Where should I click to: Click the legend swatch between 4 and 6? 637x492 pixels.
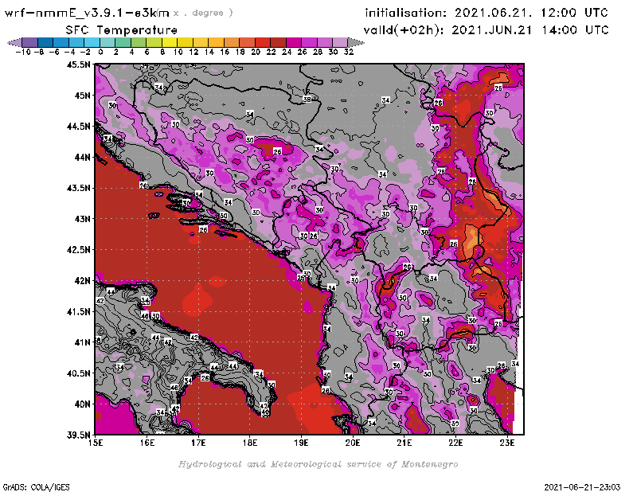tap(138, 42)
